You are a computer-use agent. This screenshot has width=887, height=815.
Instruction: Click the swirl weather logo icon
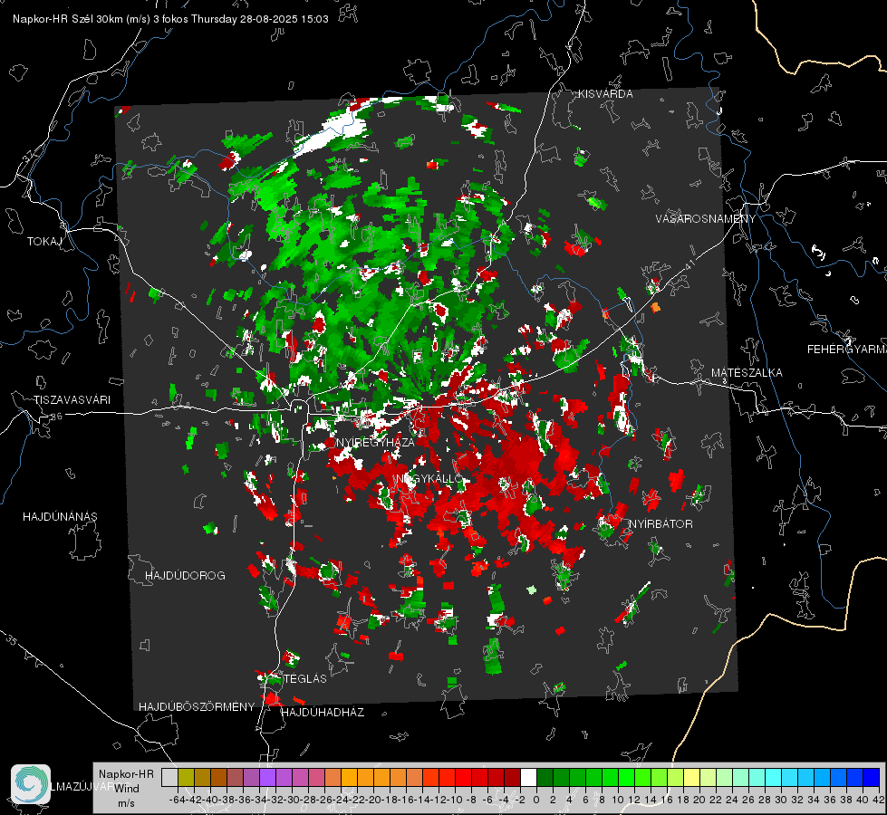31,784
